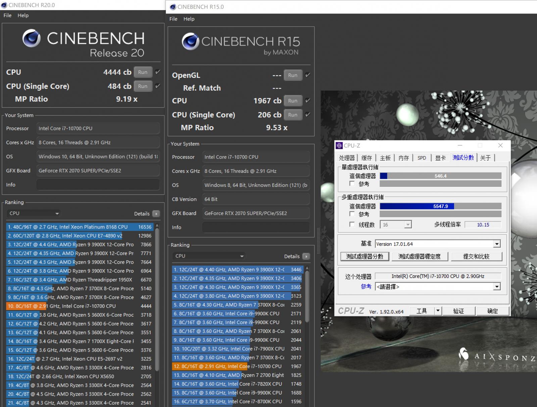Run the R20 CPU Single Core benchmark
Viewport: 537px width, 407px height.
[143, 86]
